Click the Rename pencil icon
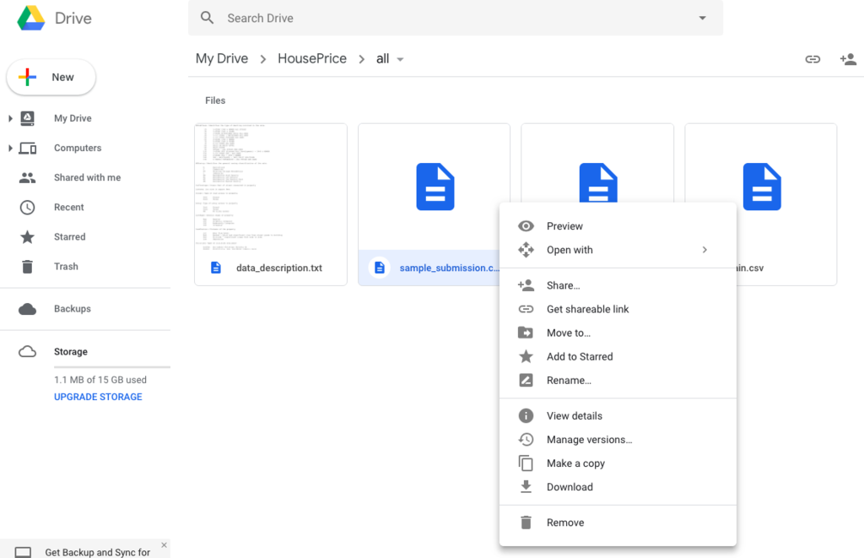Screen dimensions: 864x558 click(526, 380)
